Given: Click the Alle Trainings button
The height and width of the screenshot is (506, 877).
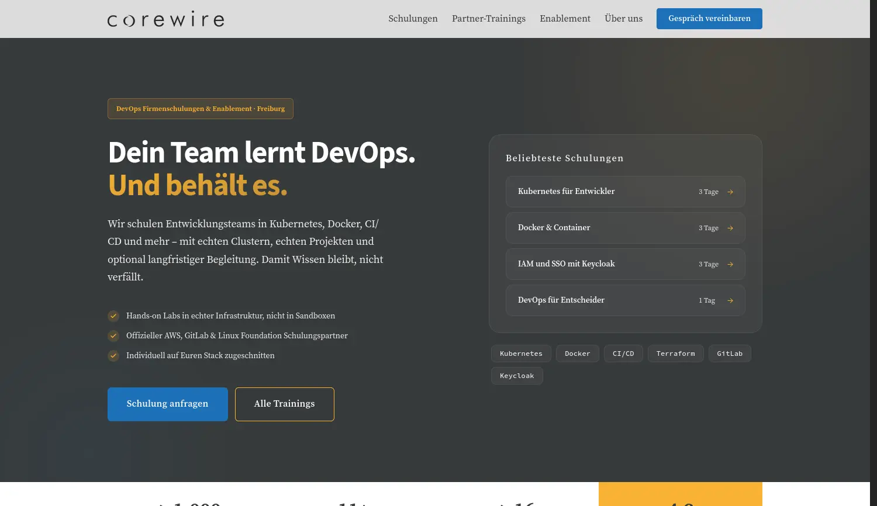Looking at the screenshot, I should click(x=285, y=404).
